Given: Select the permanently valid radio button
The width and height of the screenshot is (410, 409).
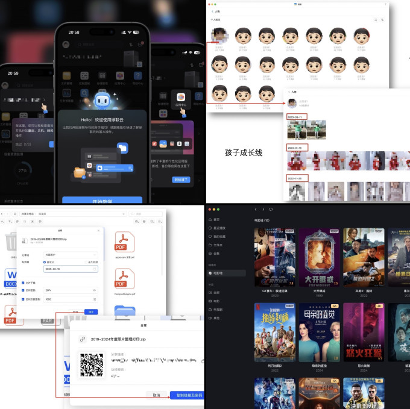Looking at the screenshot, I should tap(86, 262).
